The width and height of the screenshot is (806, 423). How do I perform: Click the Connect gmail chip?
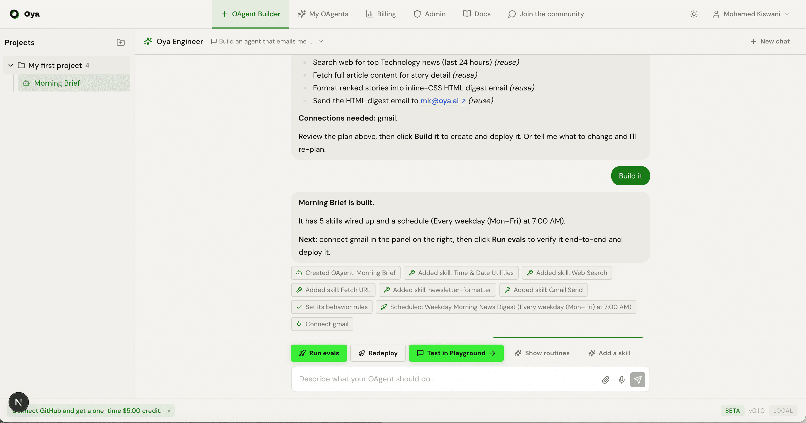[322, 324]
